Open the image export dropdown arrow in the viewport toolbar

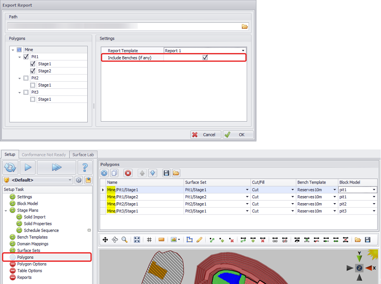pos(179,240)
